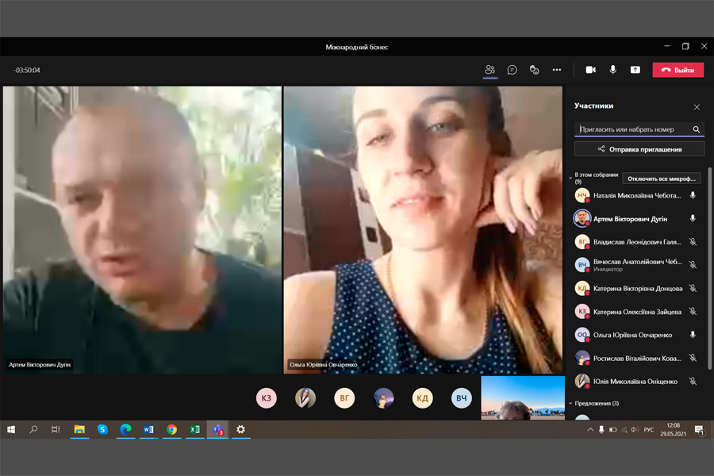Click the search icon in invite field

(x=696, y=129)
